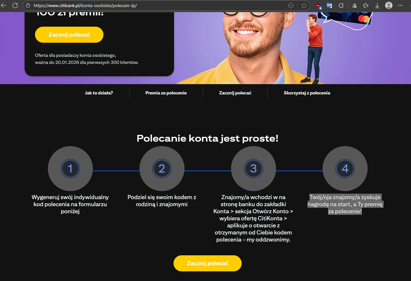This screenshot has width=411, height=281.
Task: Open the Favorites list icon
Action: (366, 5)
